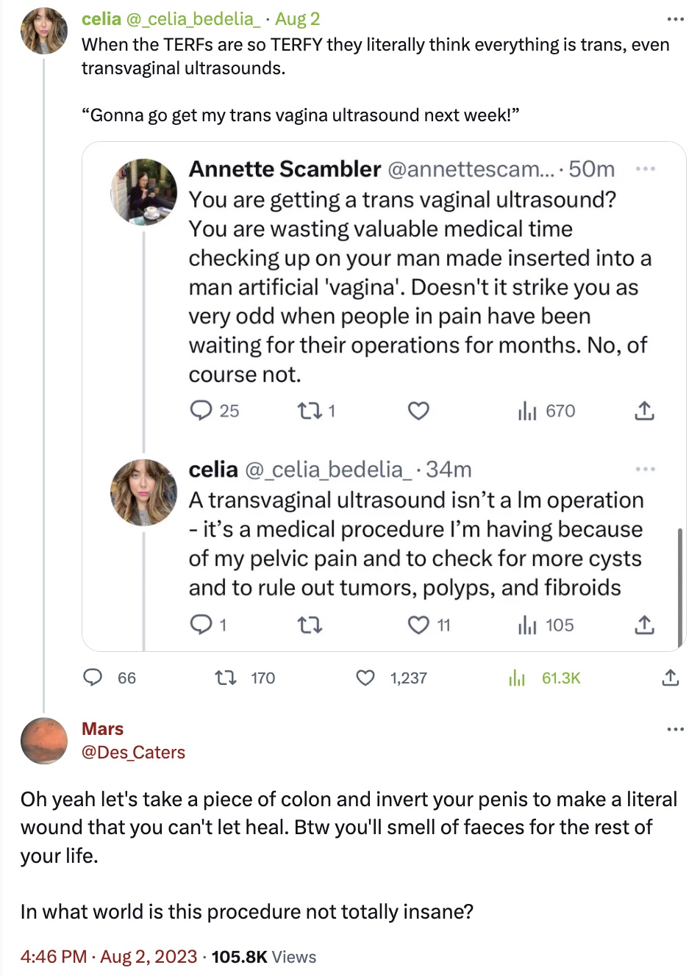The width and height of the screenshot is (700, 976).
Task: Retweet Annette Scambler's quoted tweet
Action: (x=309, y=411)
